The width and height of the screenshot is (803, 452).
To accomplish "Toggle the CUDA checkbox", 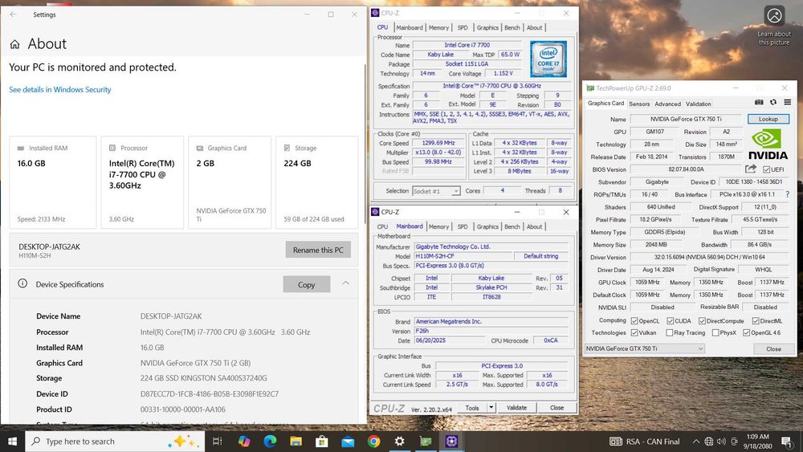I will 670,321.
